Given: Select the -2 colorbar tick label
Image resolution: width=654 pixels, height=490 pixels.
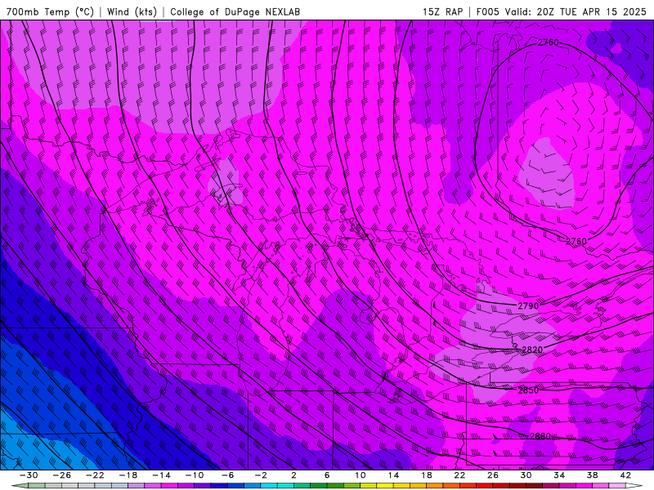Looking at the screenshot, I should (261, 475).
